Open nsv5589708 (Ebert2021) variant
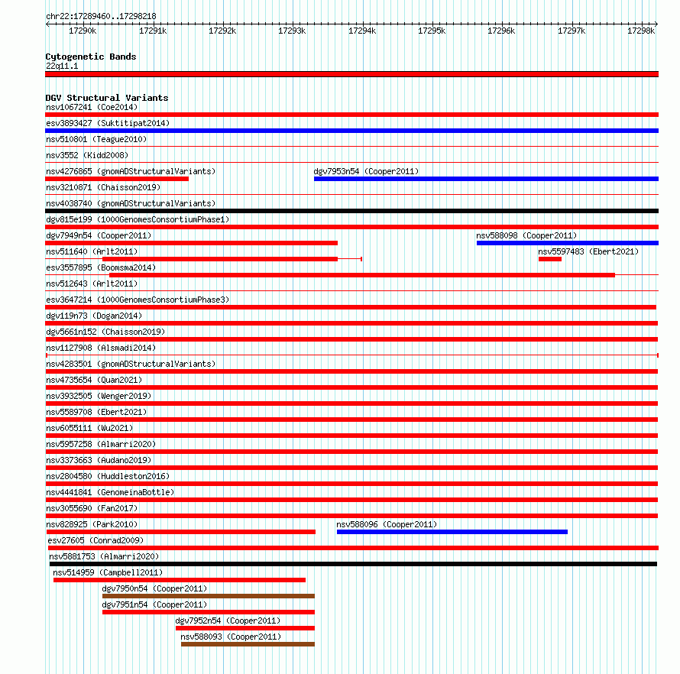This screenshot has width=680, height=674. tap(96, 412)
